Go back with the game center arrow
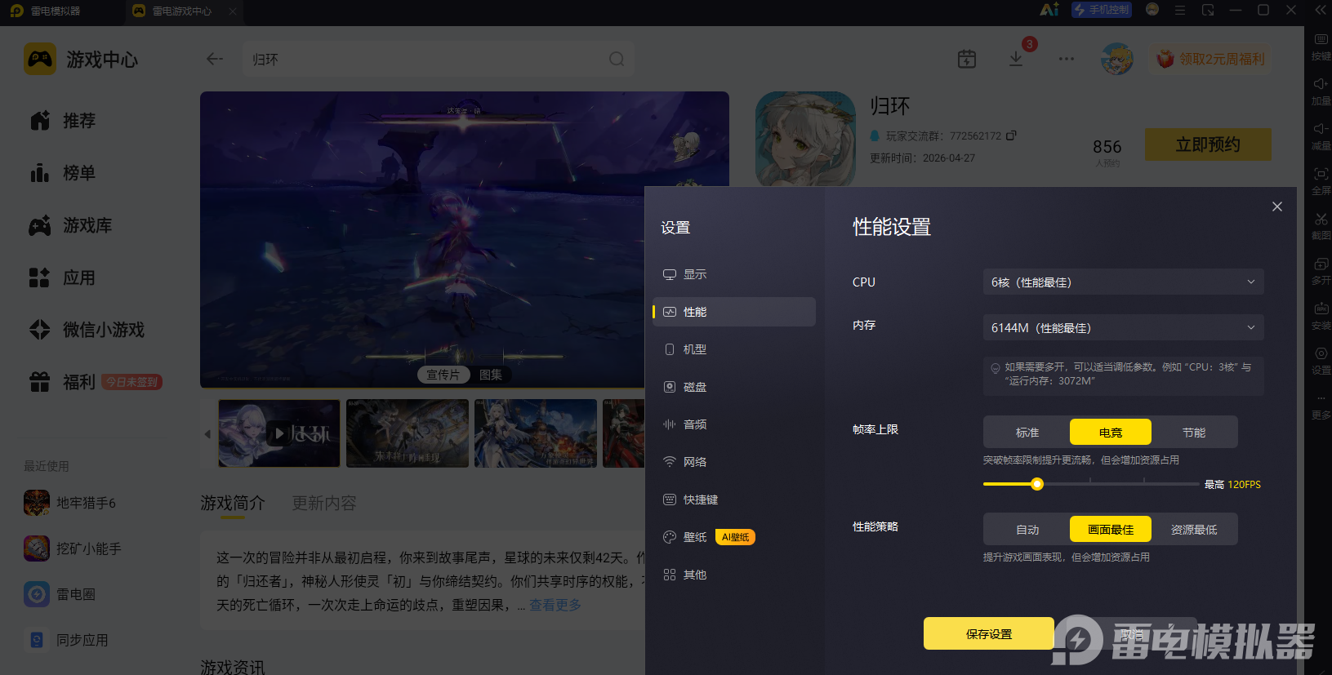1332x675 pixels. click(x=215, y=59)
